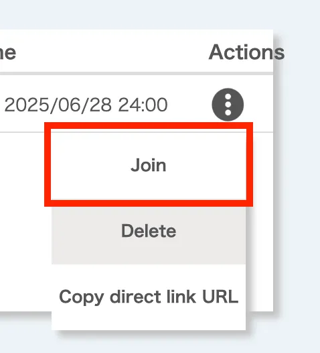The width and height of the screenshot is (320, 353).
Task: Toggle the vertical ellipsis dropdown
Action: [228, 105]
